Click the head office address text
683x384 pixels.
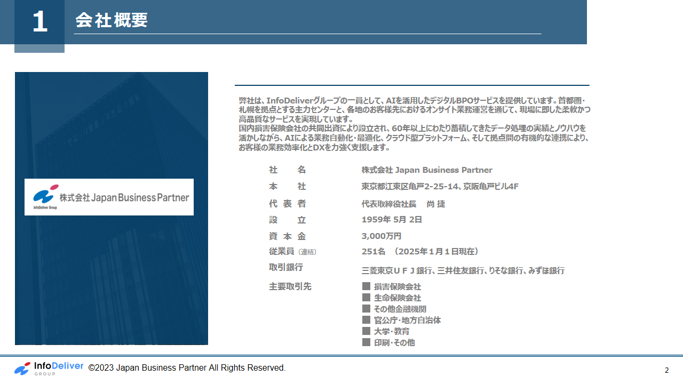pyautogui.click(x=440, y=187)
